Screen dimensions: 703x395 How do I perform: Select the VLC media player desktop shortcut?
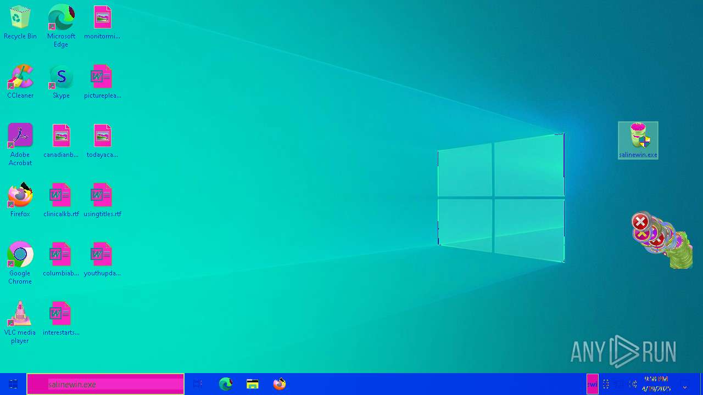[20, 322]
